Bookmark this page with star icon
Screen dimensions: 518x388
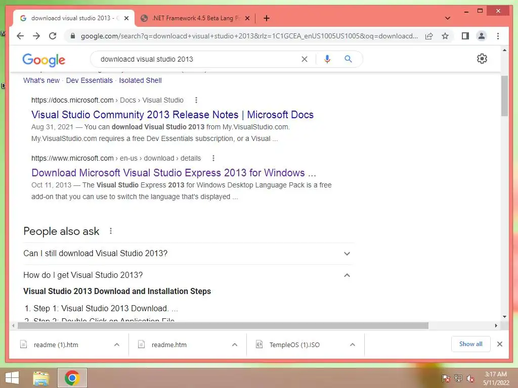point(445,36)
